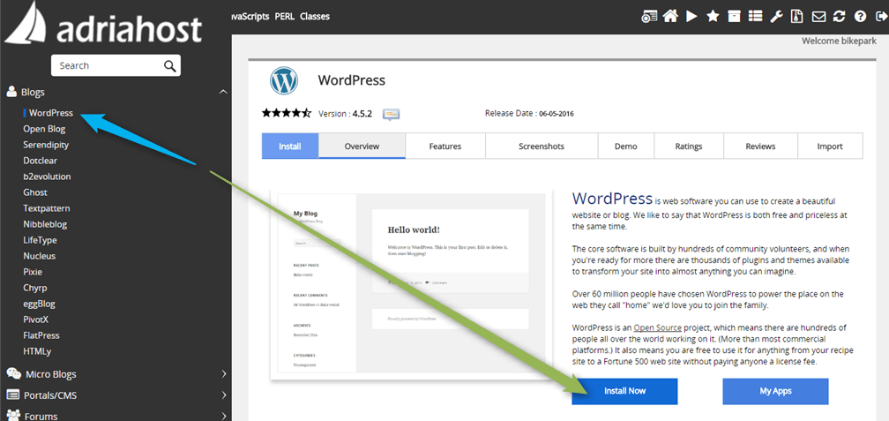Open the Features tab
The image size is (889, 421).
pos(445,146)
